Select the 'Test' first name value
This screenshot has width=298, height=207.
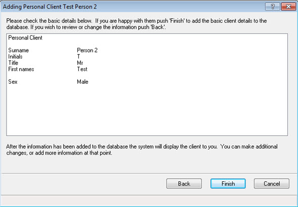[x=82, y=69]
